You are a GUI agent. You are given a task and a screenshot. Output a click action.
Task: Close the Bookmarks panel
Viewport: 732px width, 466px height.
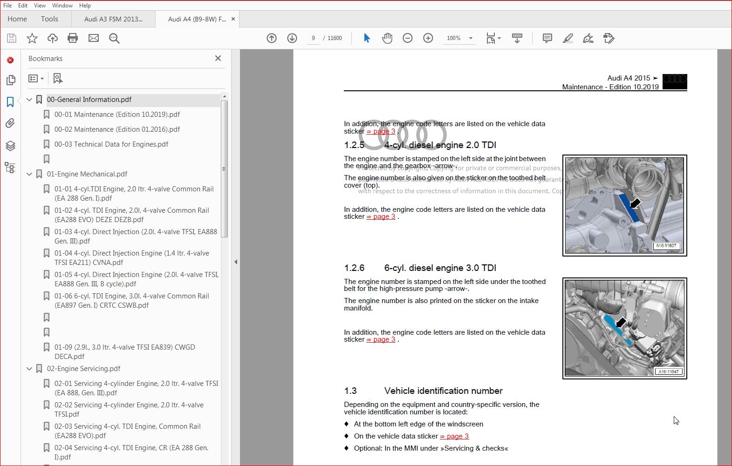pyautogui.click(x=218, y=58)
